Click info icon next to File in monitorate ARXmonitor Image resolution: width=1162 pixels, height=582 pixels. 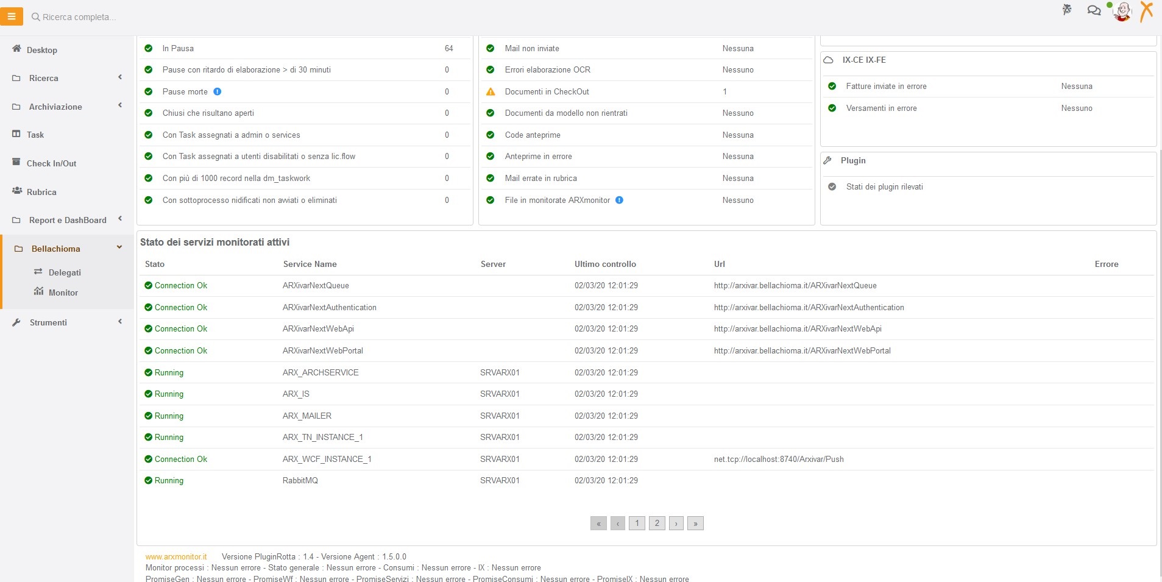point(619,200)
